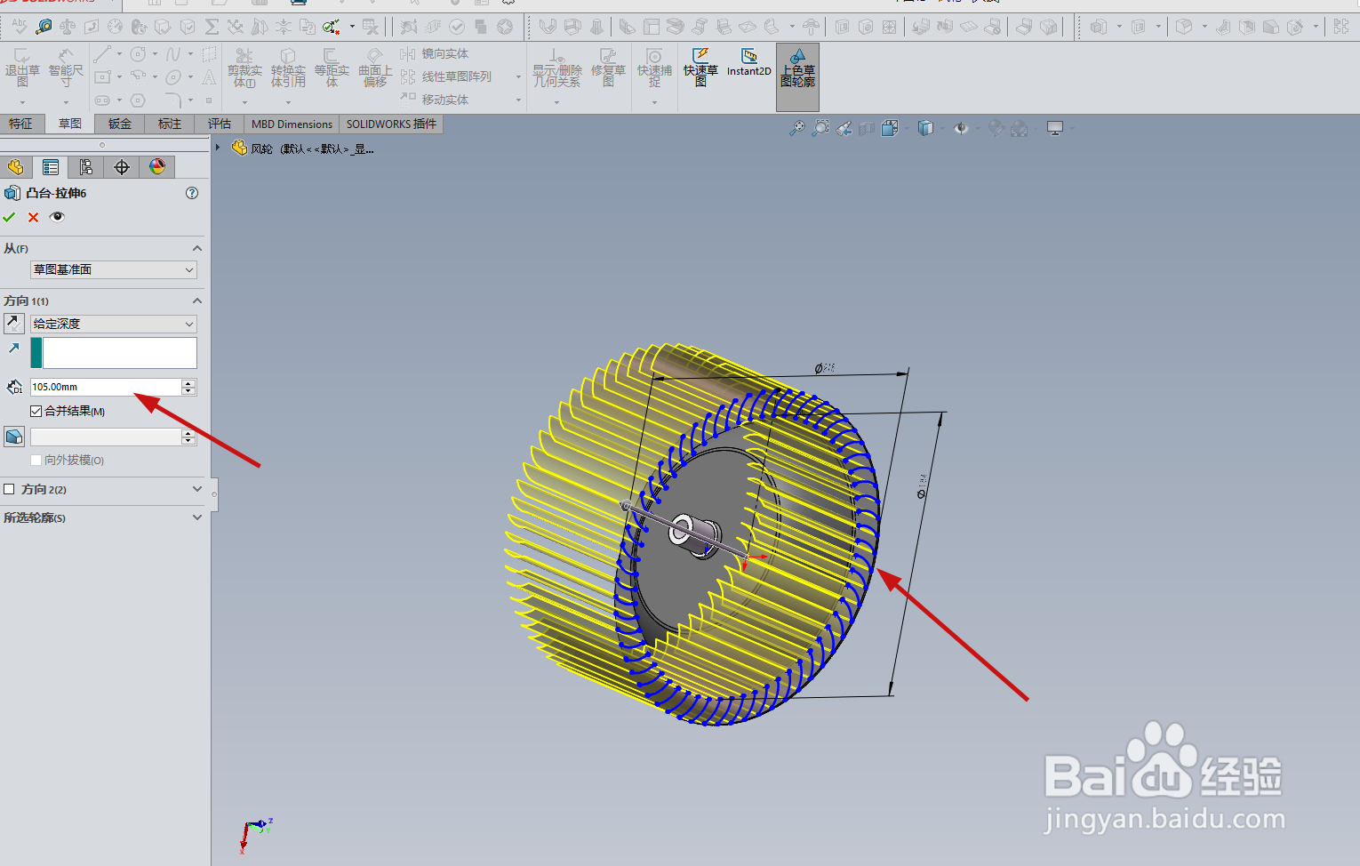Open the DimXpertManager tab
This screenshot has width=1360, height=866.
click(122, 167)
